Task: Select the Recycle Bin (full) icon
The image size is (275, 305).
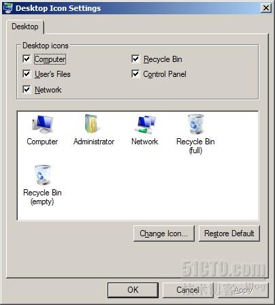Action: pos(195,134)
